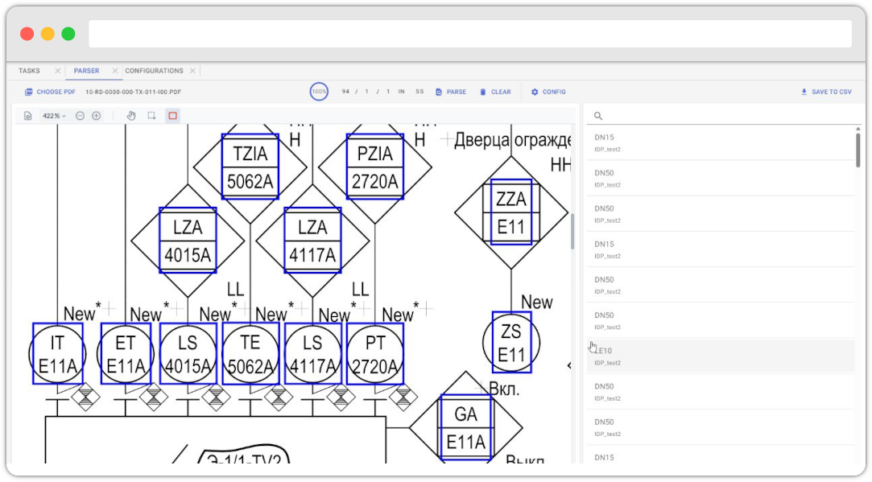Switch to the Tasks tab

pos(30,71)
